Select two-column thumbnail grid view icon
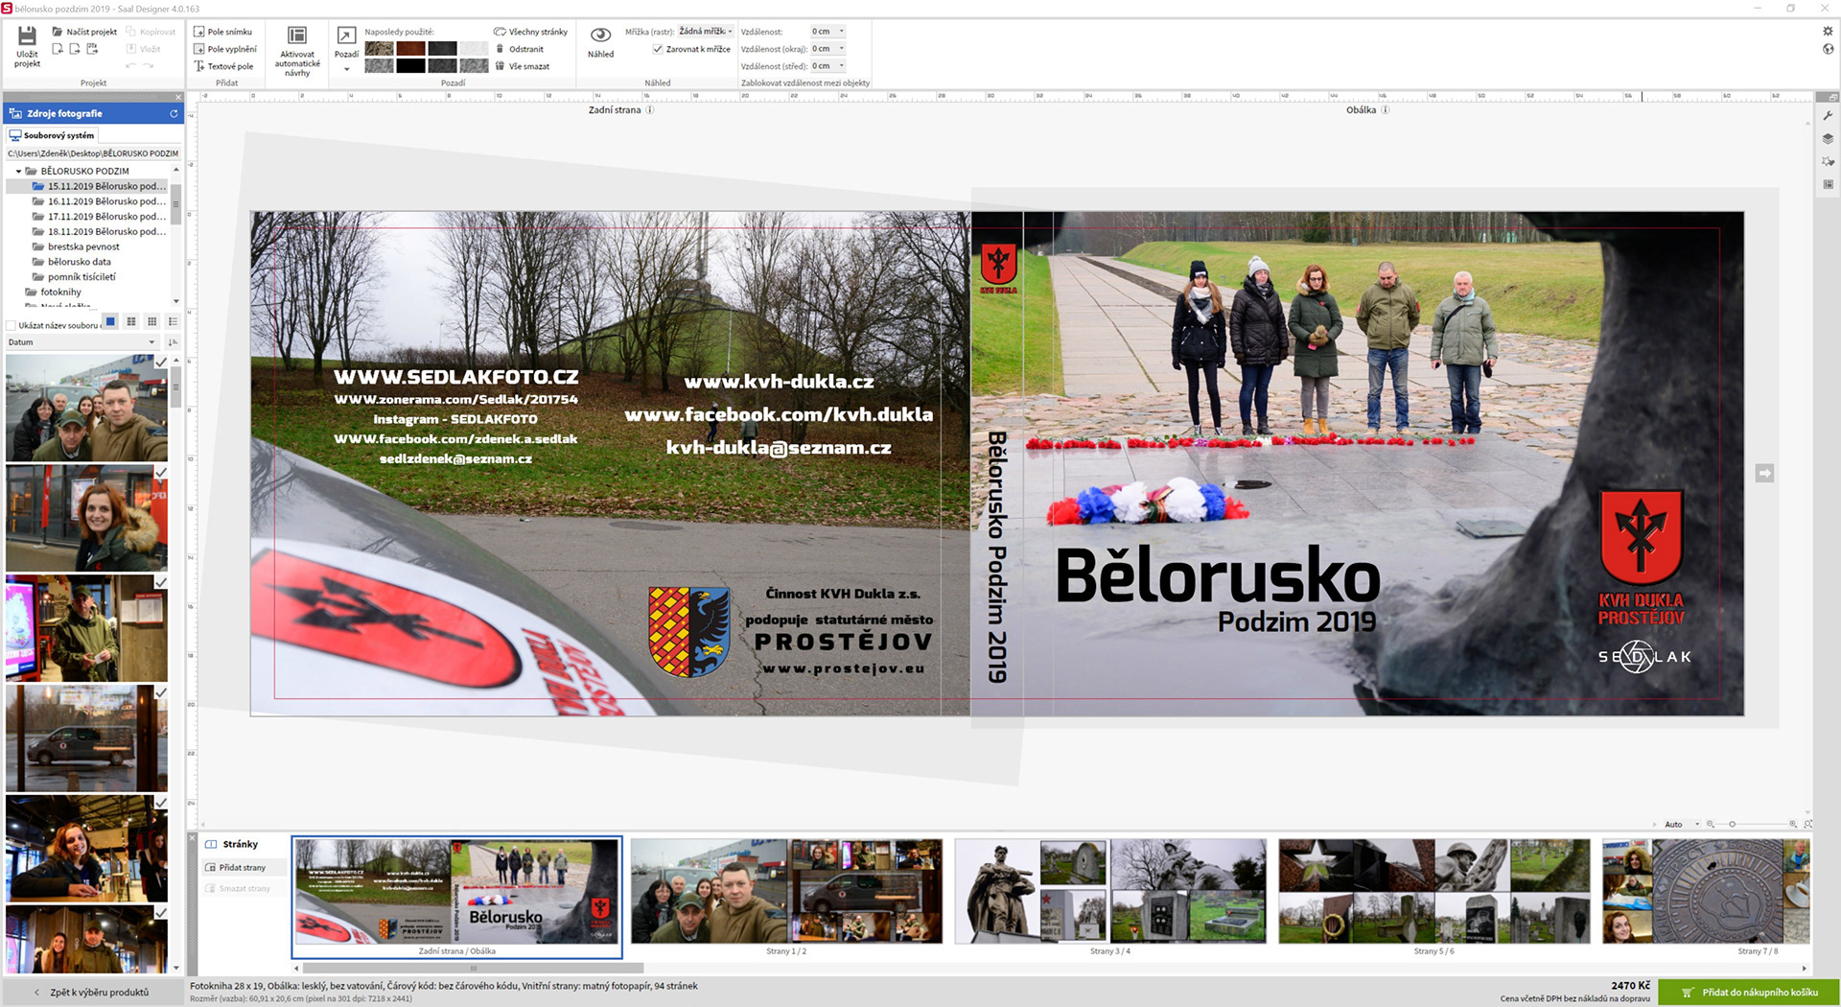This screenshot has width=1841, height=1007. (131, 321)
